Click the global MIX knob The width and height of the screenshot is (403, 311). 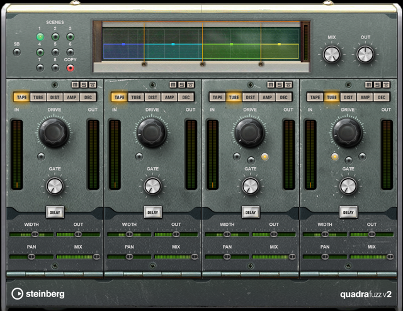click(332, 54)
